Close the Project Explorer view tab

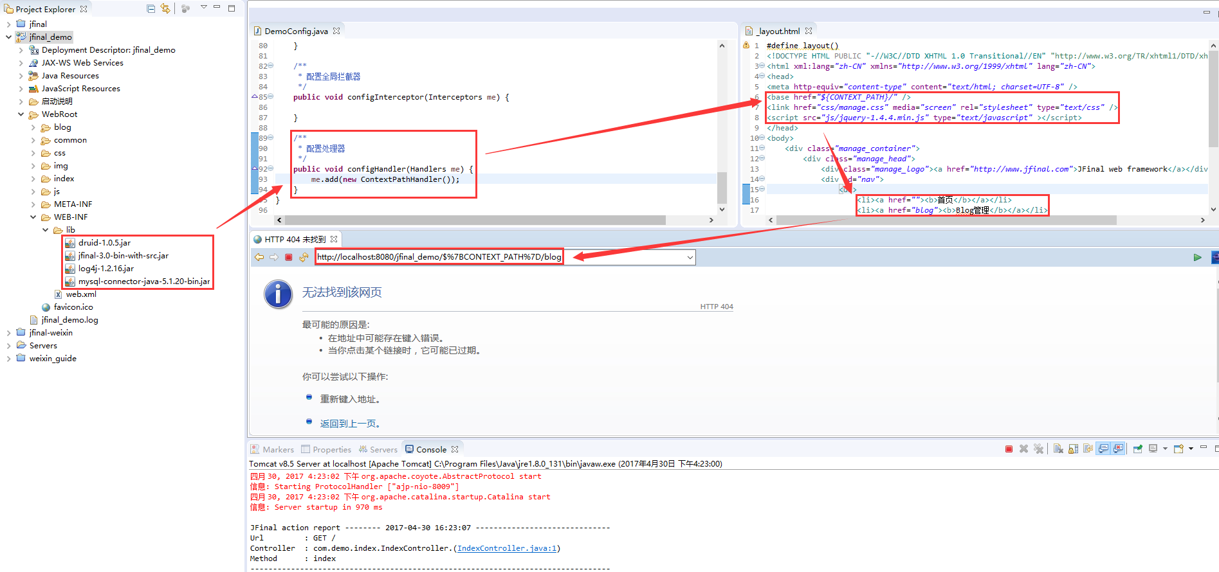click(84, 9)
